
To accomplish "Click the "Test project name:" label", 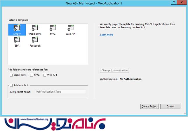I will pos(20,92).
